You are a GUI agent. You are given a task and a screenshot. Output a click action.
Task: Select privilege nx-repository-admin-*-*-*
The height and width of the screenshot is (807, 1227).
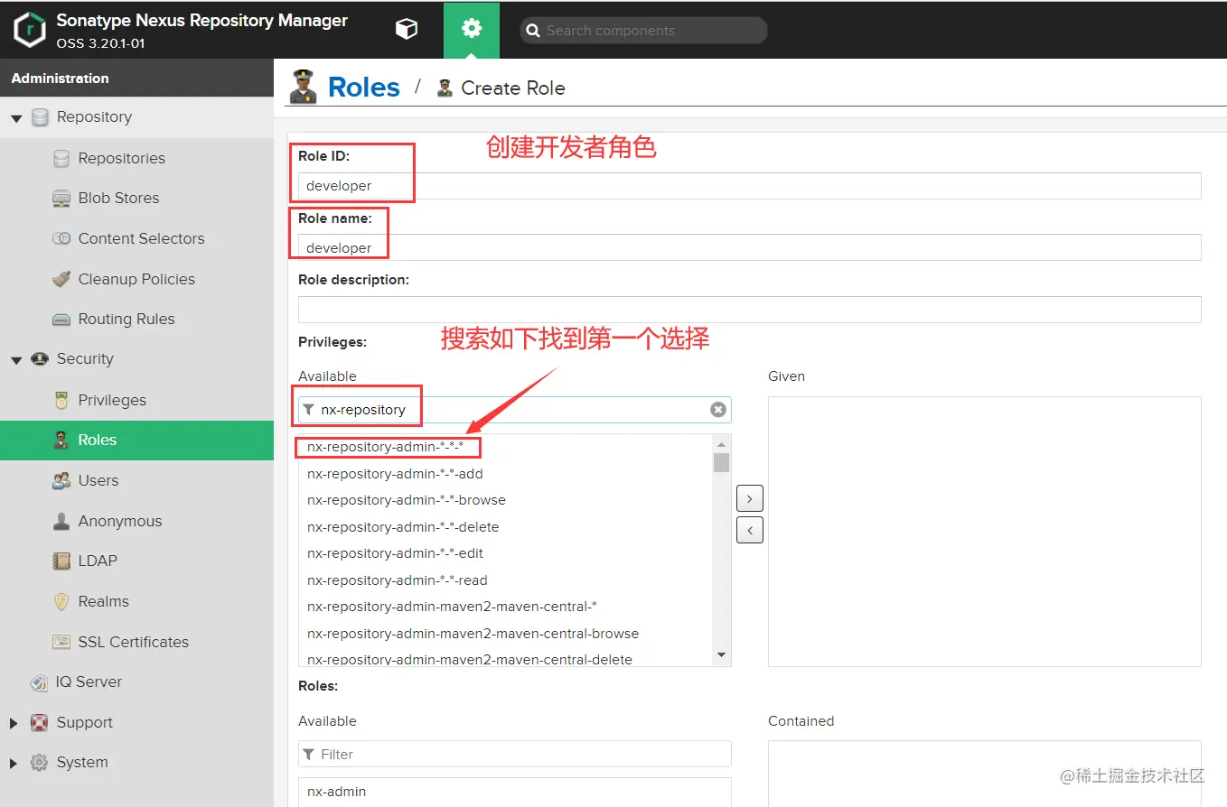pos(506,447)
